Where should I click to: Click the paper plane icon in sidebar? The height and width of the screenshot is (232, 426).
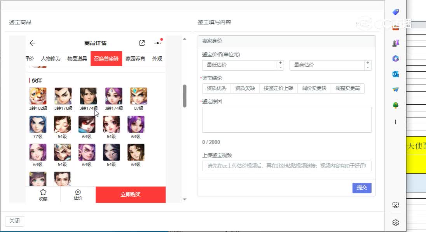tap(396, 90)
